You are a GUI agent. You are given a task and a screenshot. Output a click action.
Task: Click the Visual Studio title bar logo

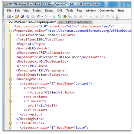[6, 5]
